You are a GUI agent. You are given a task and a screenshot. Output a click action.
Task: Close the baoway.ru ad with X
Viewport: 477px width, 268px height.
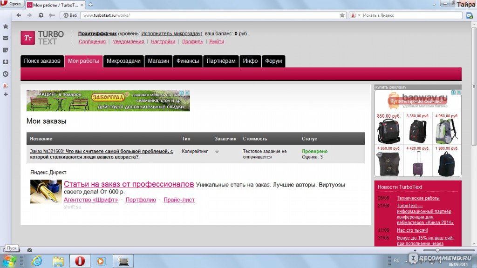(x=459, y=93)
